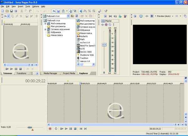
Task: Click the Open project folder icon
Action: coord(7,11)
